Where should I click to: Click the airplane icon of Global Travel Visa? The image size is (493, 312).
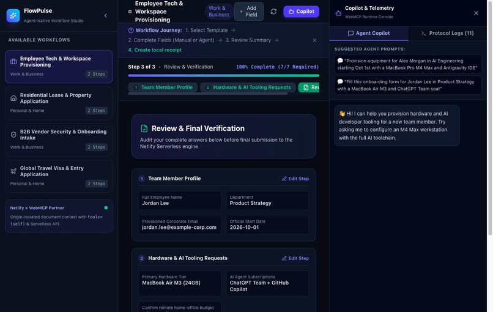(x=13, y=171)
